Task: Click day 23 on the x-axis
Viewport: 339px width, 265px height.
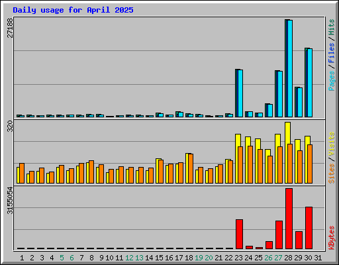Action: (x=238, y=258)
